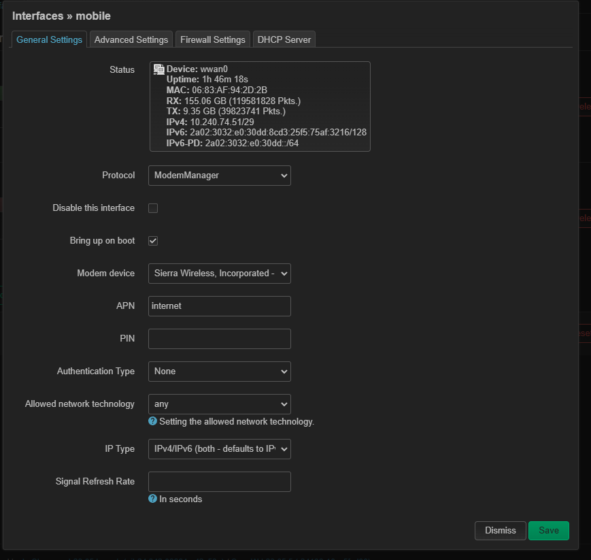Click the Signal Refresh Rate input field

(219, 481)
